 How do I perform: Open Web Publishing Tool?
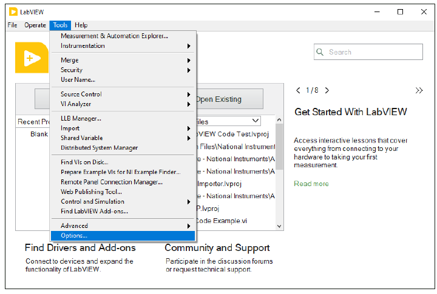coord(123,192)
